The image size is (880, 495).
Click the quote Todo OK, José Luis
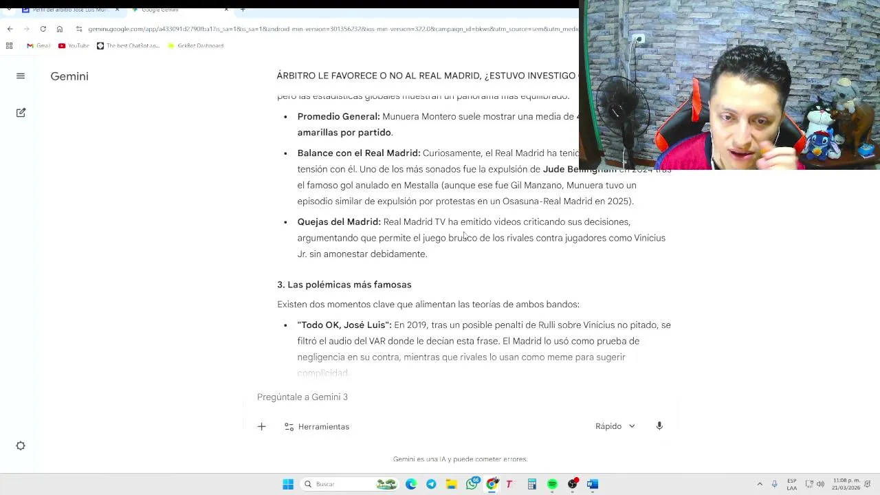pos(344,325)
